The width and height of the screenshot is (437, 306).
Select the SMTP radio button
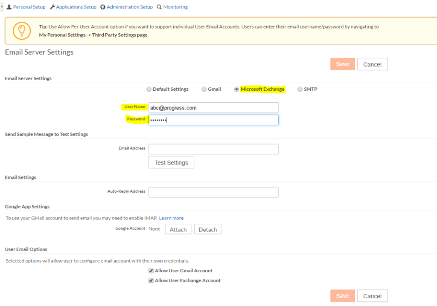click(300, 89)
